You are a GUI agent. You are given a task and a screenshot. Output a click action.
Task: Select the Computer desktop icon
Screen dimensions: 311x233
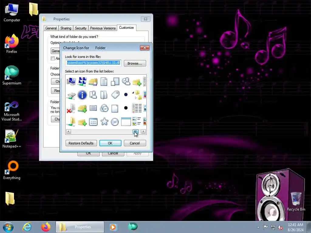click(x=12, y=12)
